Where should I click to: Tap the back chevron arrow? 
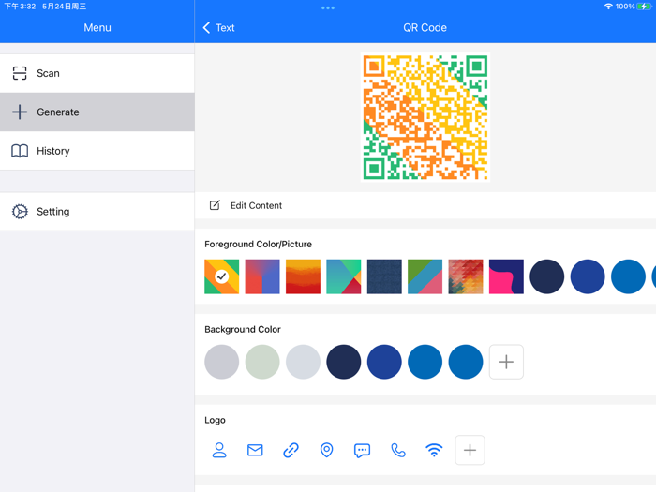point(206,27)
